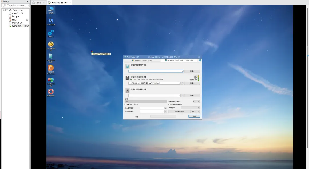Select macOS 26 in the library
The width and height of the screenshot is (309, 169).
coord(17,23)
